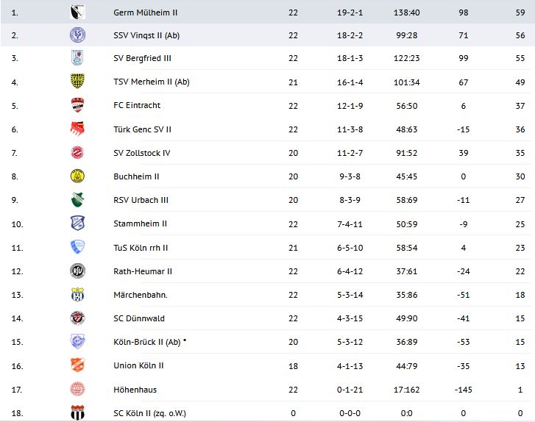
Task: Open the Köln-Brück II (Ab) team link
Action: 148,342
